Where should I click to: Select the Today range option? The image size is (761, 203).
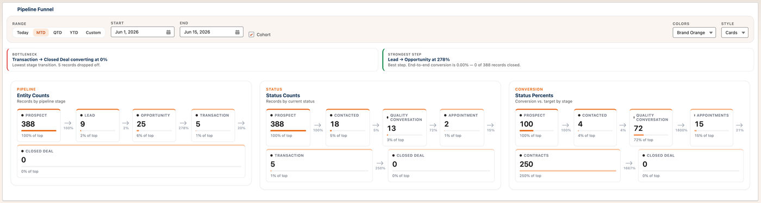pos(23,33)
